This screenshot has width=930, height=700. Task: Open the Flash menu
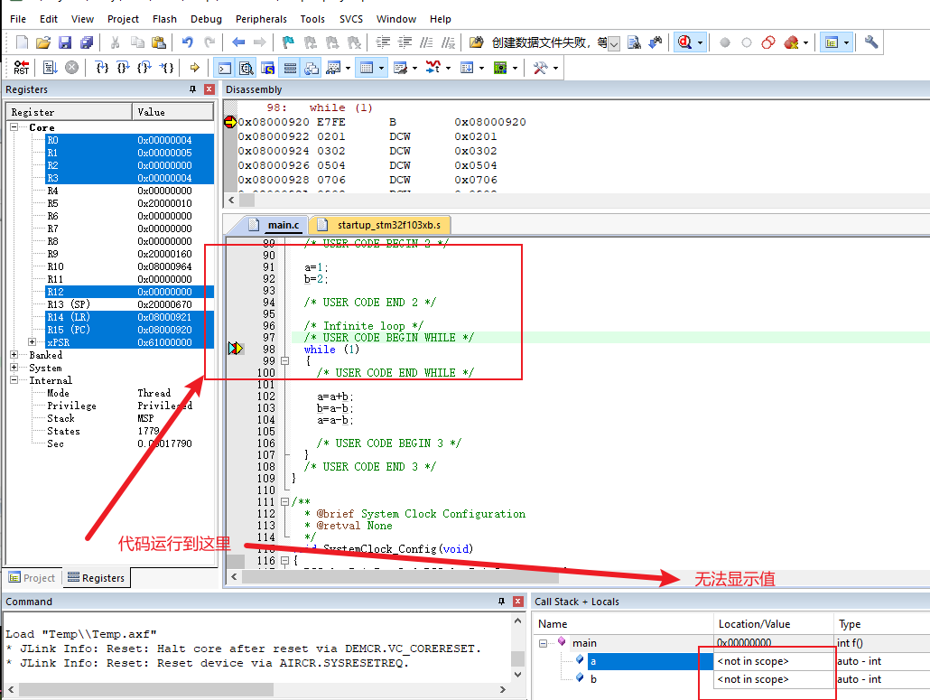[x=164, y=19]
